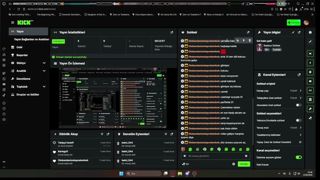This screenshot has width=320, height=180.
Task: Open File Explorer from the taskbar
Action: pos(180,173)
